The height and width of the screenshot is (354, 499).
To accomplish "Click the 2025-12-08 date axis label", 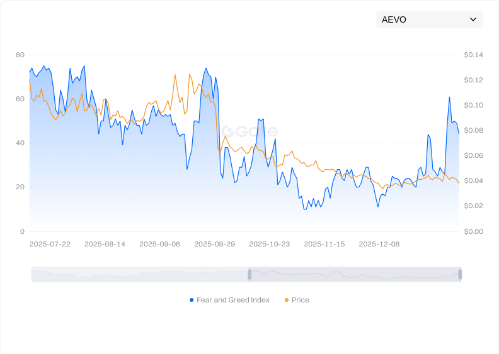I will pos(379,244).
